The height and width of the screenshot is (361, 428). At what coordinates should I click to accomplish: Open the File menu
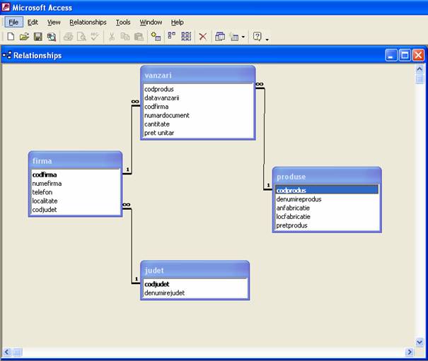tap(13, 22)
